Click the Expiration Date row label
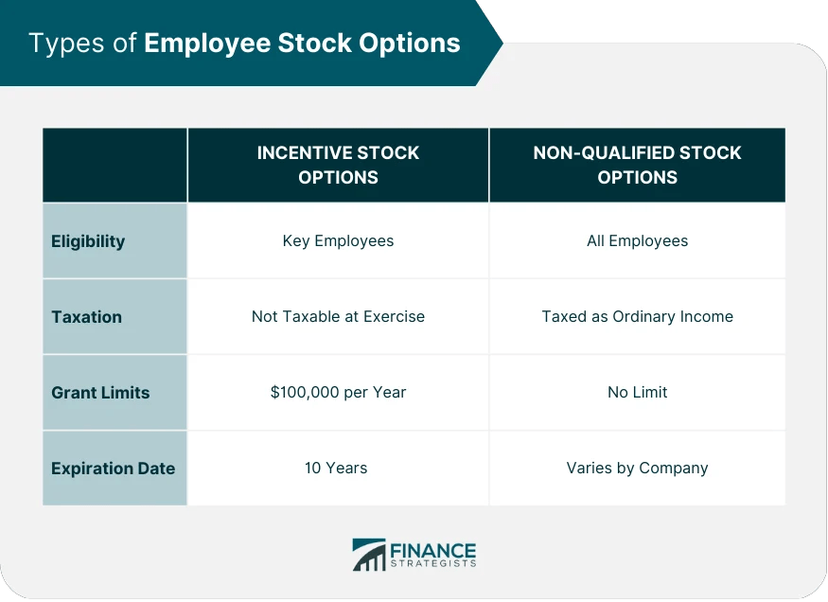This screenshot has height=602, width=828. point(113,468)
